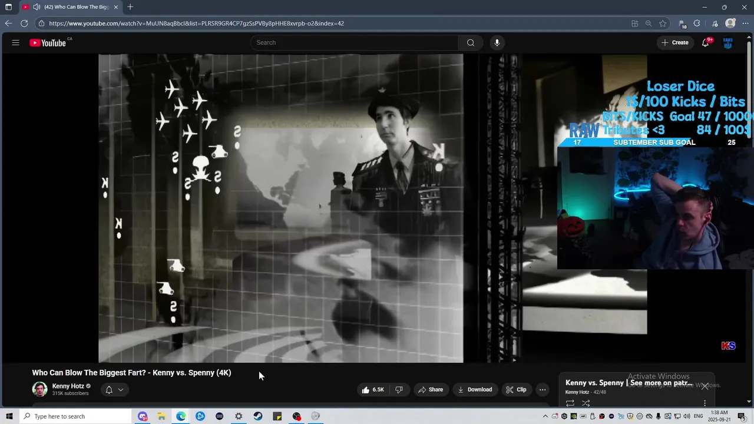Go to the YouTube home logo
The height and width of the screenshot is (424, 754).
48,42
